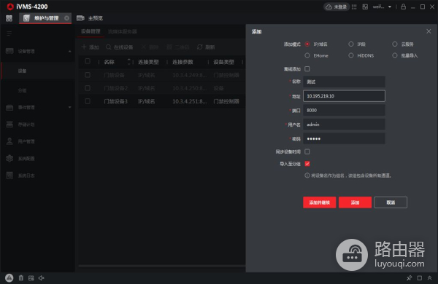Click the cloud 未登录 login button
This screenshot has width=438, height=284.
(x=337, y=7)
